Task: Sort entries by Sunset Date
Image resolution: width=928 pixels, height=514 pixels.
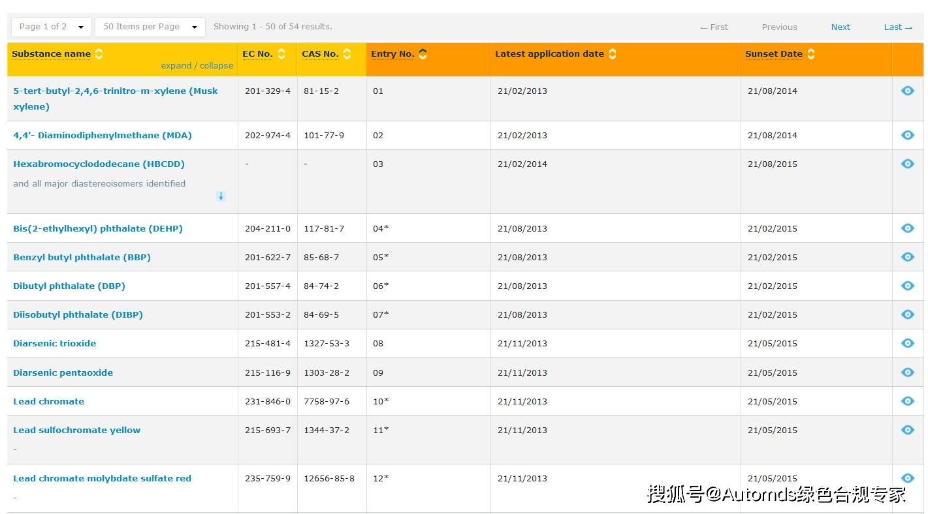Action: pyautogui.click(x=810, y=53)
